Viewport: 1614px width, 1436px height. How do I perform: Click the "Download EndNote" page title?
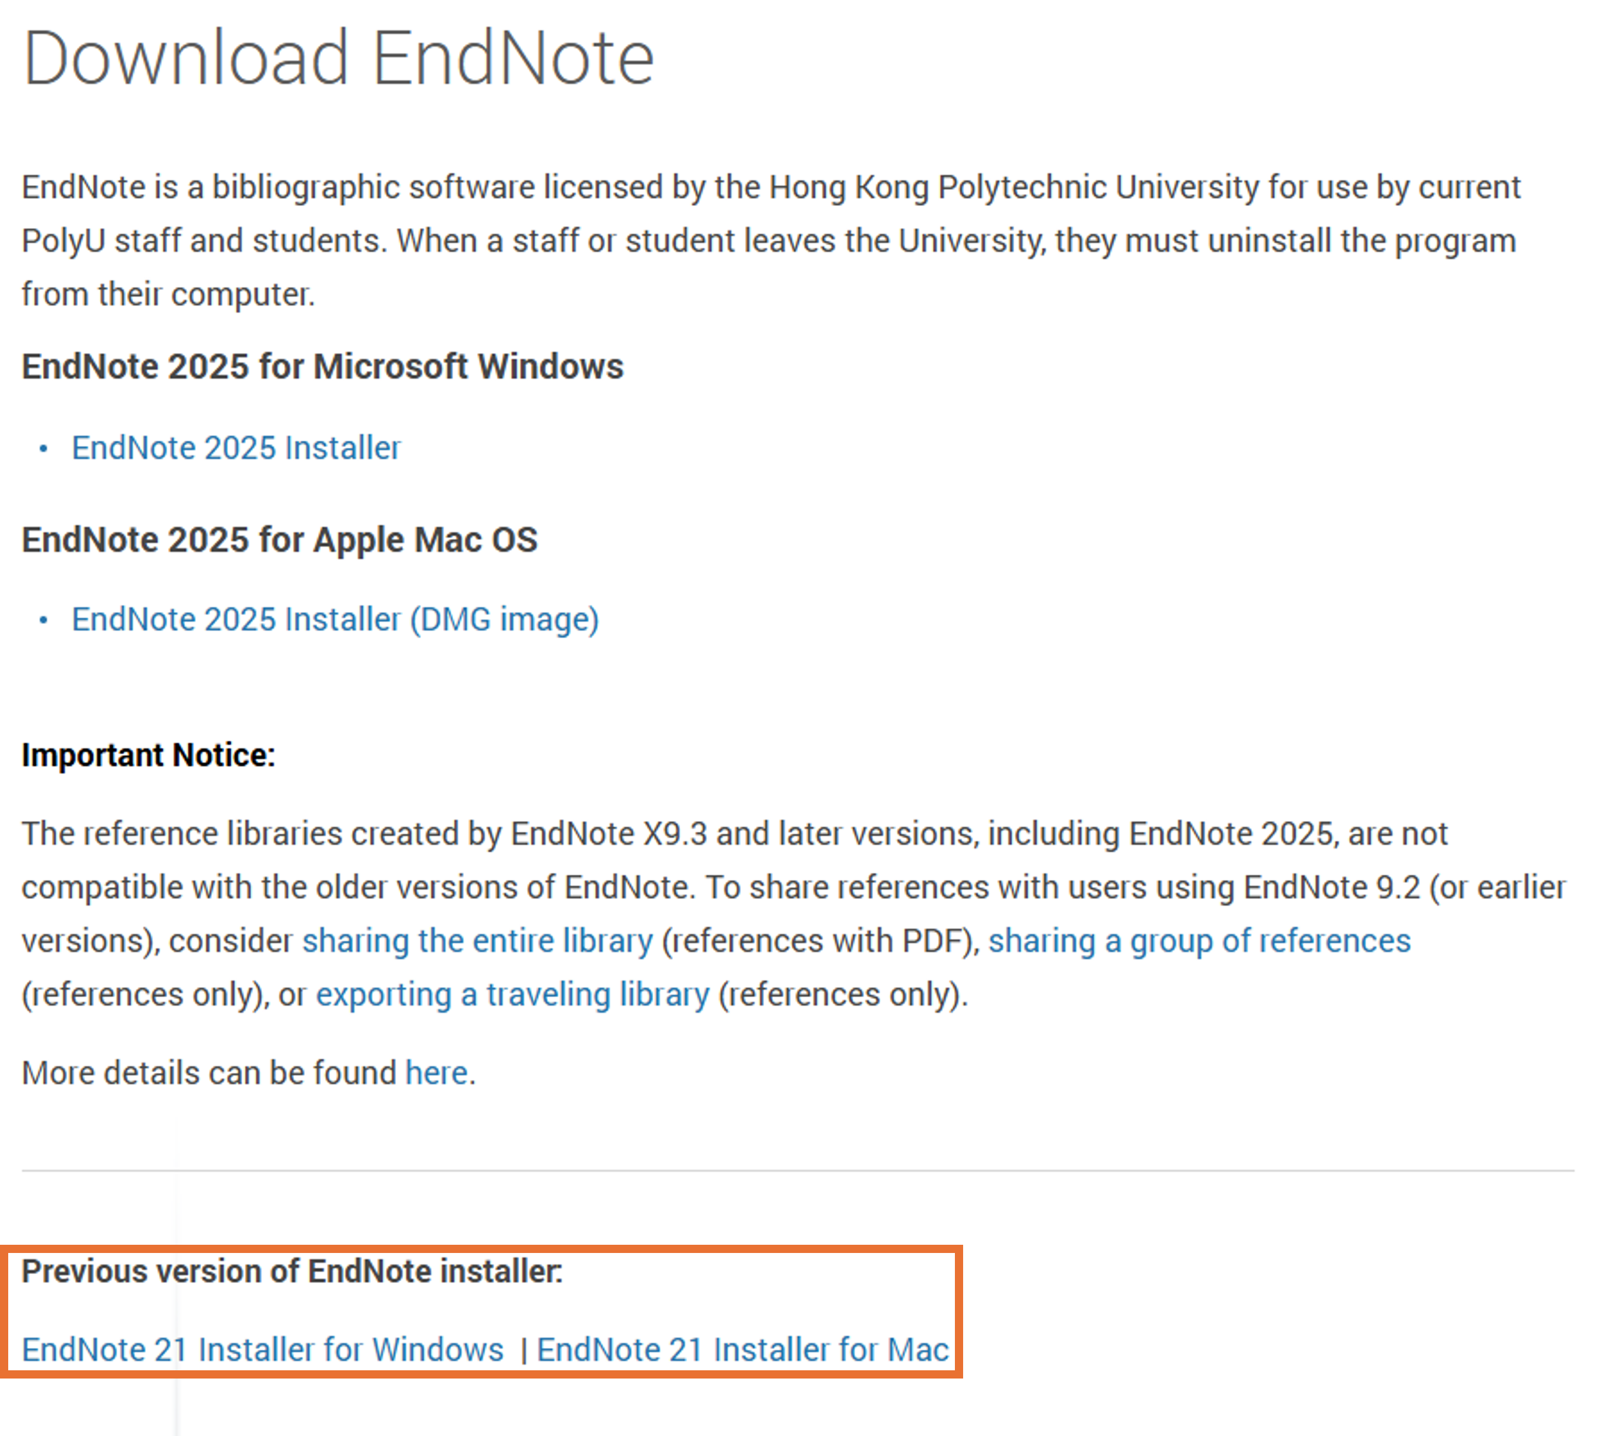[339, 59]
